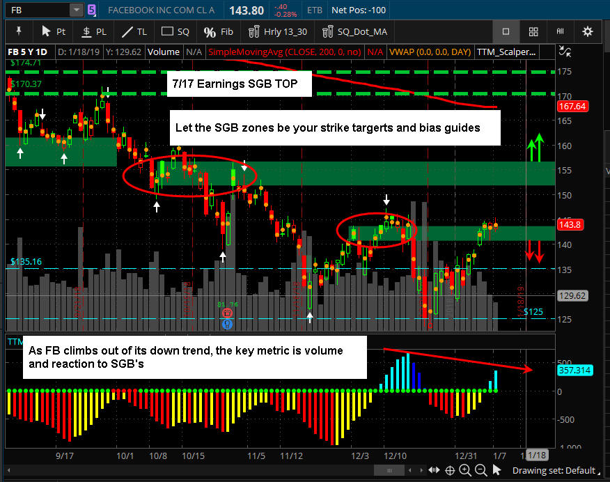Open the chart grid layout icon

tap(533, 31)
